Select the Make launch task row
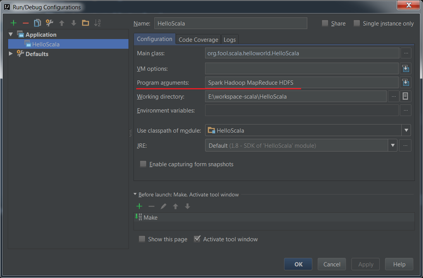Viewport: 423px width, 278px height. click(274, 217)
